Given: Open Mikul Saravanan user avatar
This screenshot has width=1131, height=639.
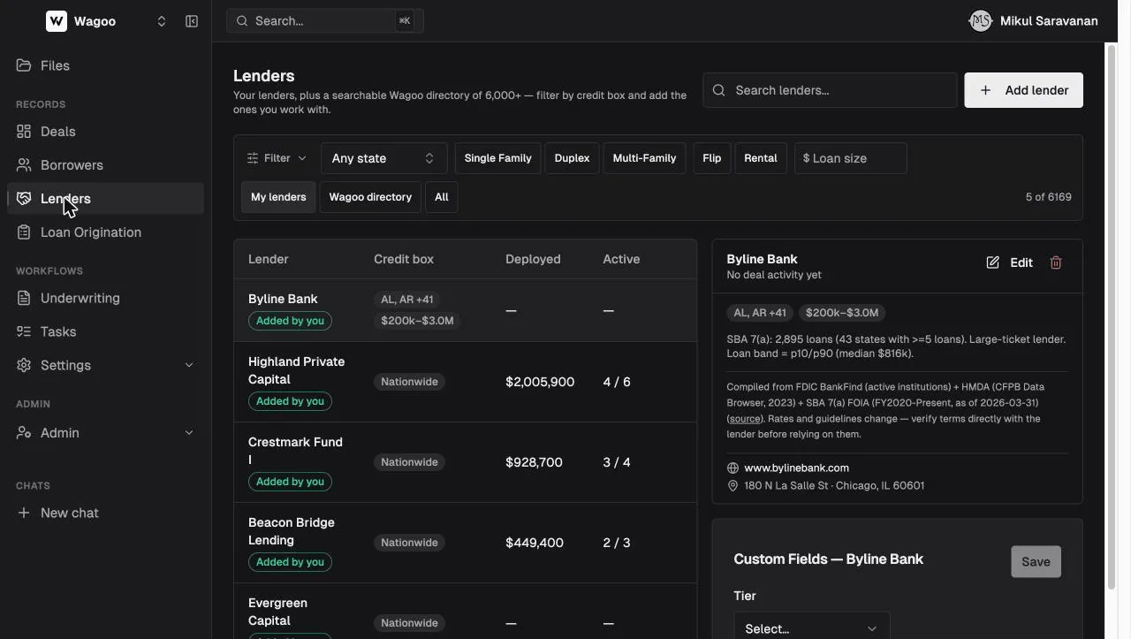Looking at the screenshot, I should (980, 21).
